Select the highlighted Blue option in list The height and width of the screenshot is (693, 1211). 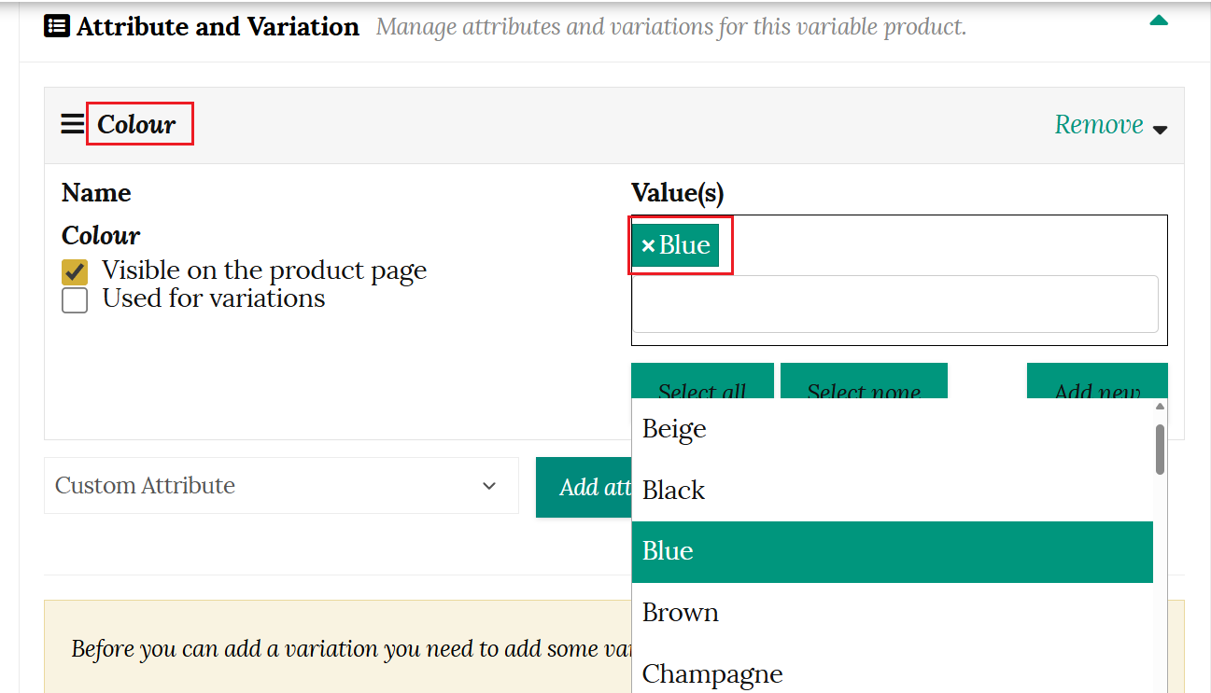click(x=893, y=551)
